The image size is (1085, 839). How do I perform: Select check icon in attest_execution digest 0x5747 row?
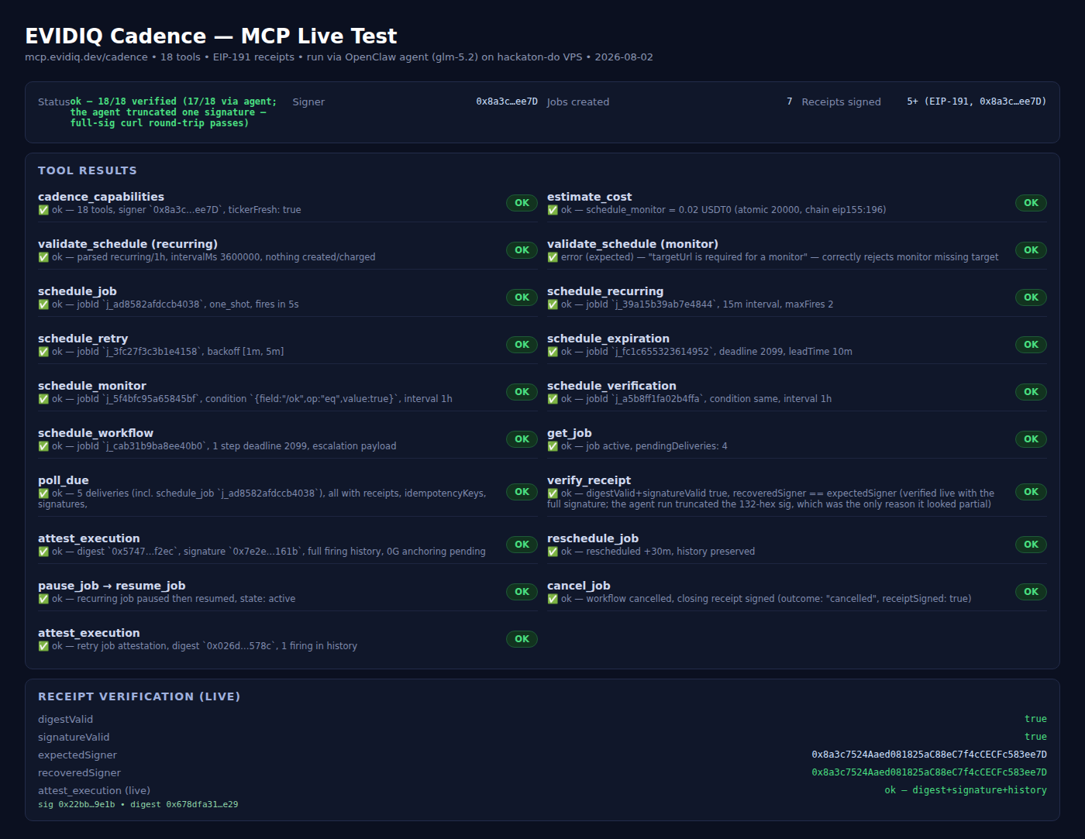43,552
